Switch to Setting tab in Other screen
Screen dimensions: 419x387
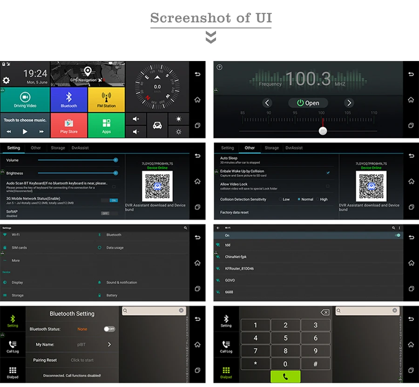227,148
